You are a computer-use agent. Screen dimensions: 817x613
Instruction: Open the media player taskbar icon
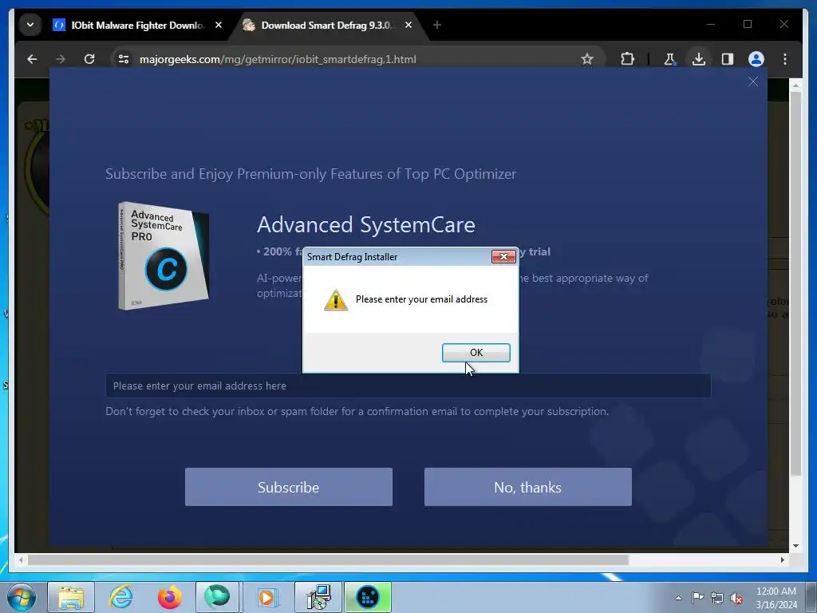268,597
